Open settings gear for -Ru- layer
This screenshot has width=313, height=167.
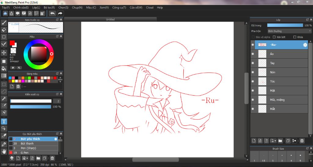(x=305, y=45)
